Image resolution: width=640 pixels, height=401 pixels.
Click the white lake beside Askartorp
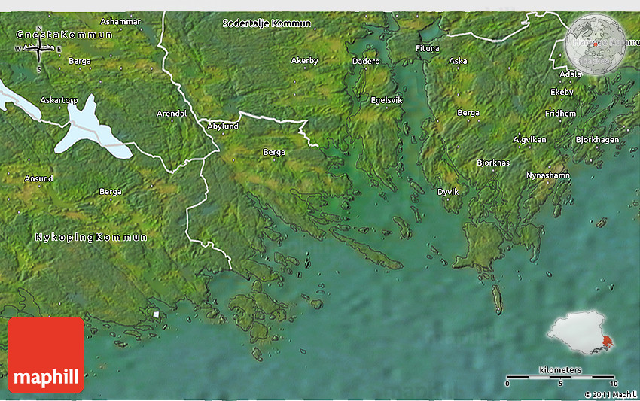tap(94, 130)
